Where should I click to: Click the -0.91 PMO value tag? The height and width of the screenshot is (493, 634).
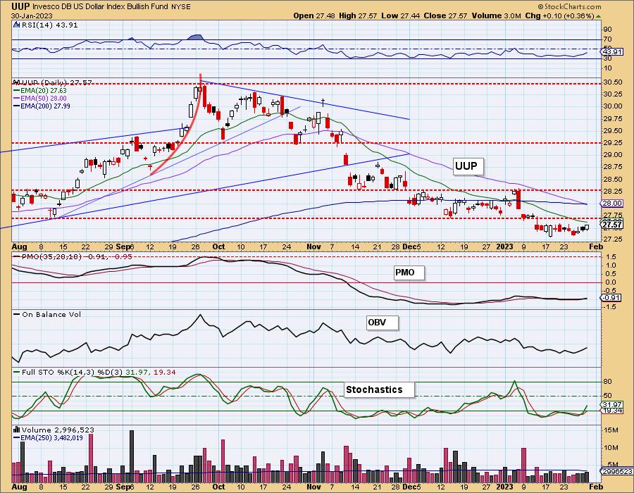(611, 298)
